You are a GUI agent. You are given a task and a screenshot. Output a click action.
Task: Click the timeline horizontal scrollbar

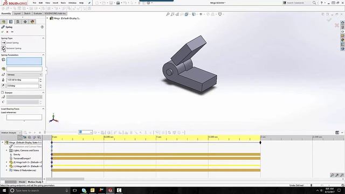(x=65, y=179)
